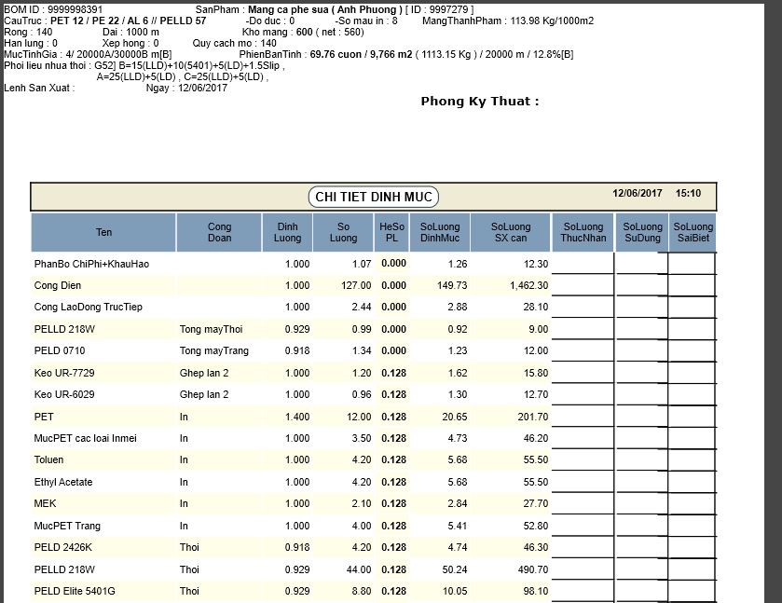Image resolution: width=782 pixels, height=603 pixels.
Task: Select the Keo UR-7729 item name
Action: [x=64, y=373]
